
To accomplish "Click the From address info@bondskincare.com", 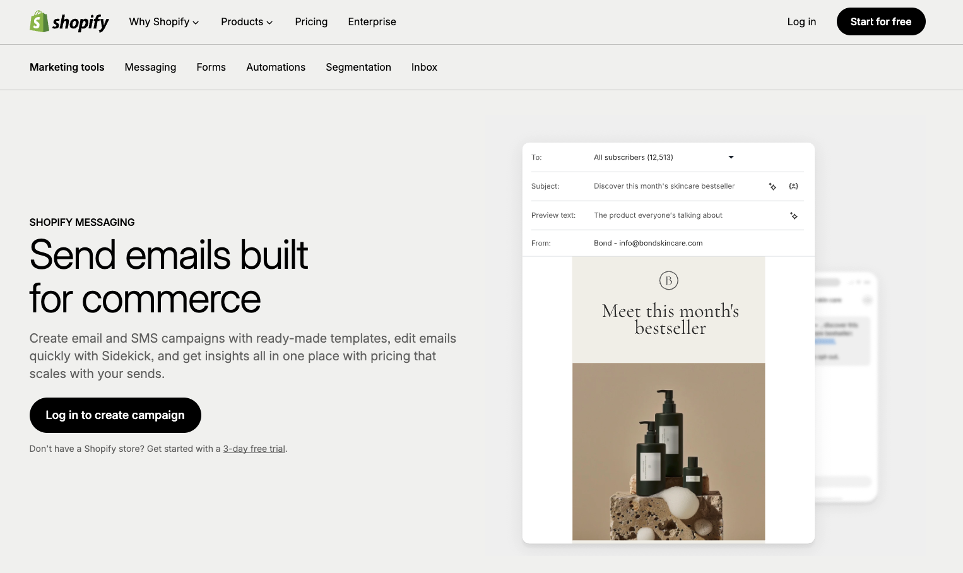I will coord(661,243).
